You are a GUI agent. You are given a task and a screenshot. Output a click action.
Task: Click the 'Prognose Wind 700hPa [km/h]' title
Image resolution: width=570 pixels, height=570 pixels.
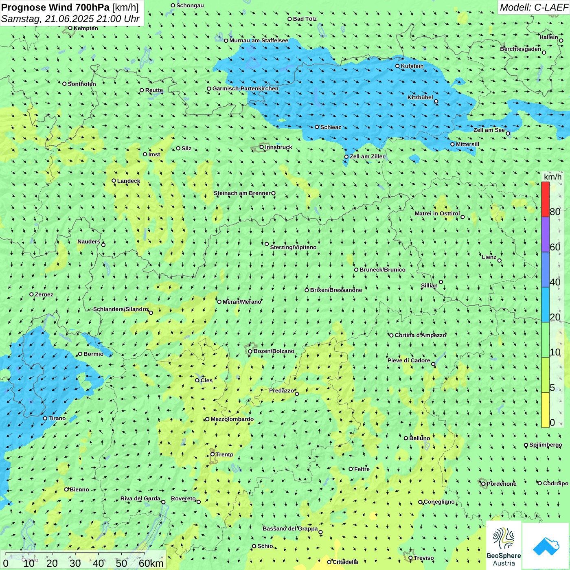70,7
